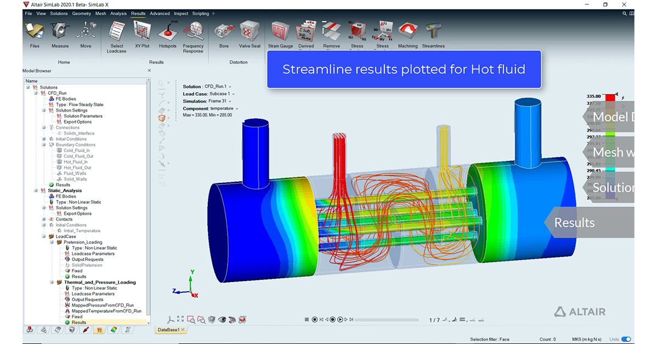
Task: Select the highlighted orange cube selection icon
Action: tap(162, 118)
